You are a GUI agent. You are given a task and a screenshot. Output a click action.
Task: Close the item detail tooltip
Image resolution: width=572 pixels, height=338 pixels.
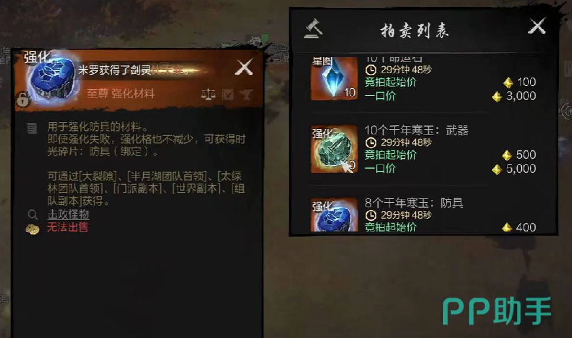click(244, 67)
